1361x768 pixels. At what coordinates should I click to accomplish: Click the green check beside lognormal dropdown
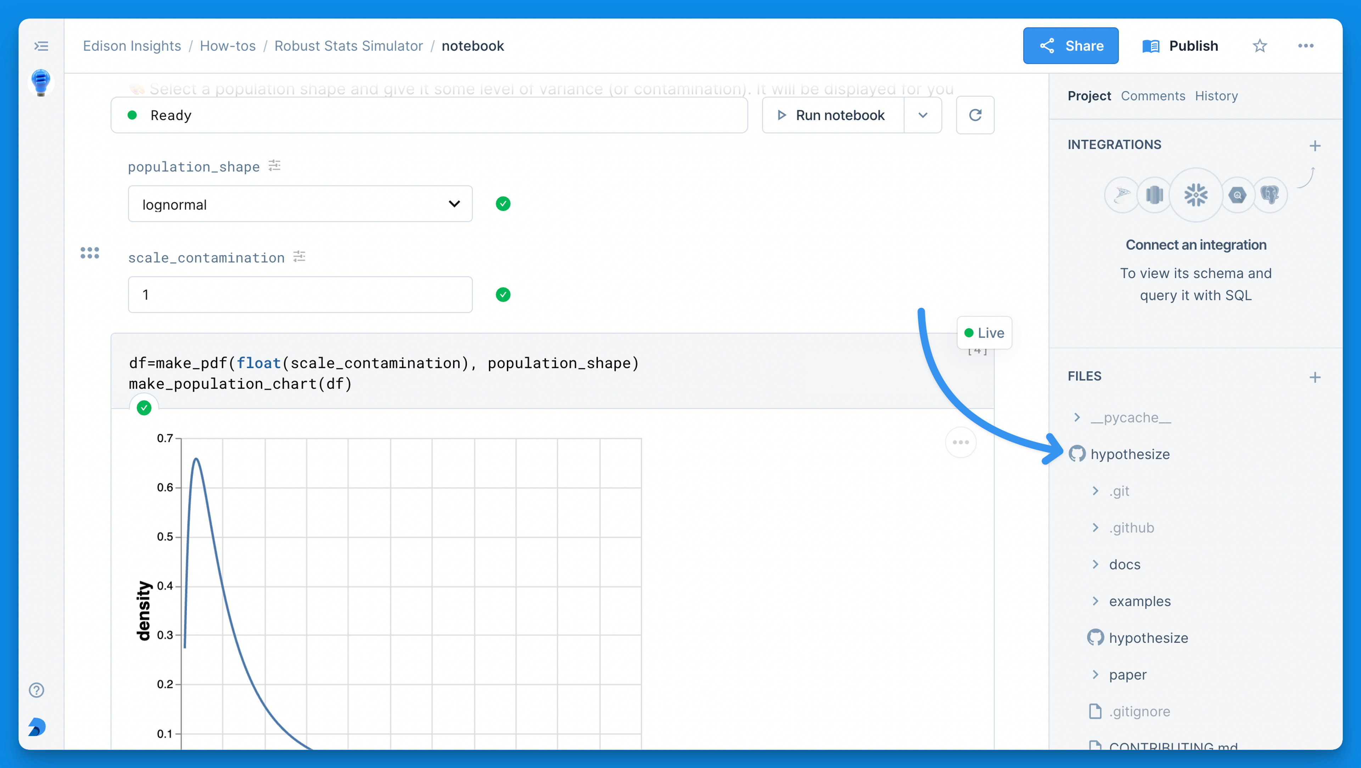click(503, 204)
